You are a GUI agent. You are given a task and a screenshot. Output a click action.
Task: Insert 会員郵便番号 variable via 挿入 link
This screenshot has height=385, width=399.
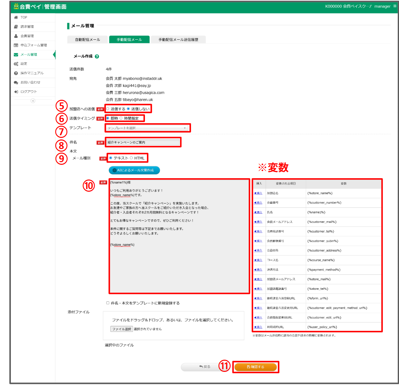pyautogui.click(x=258, y=241)
